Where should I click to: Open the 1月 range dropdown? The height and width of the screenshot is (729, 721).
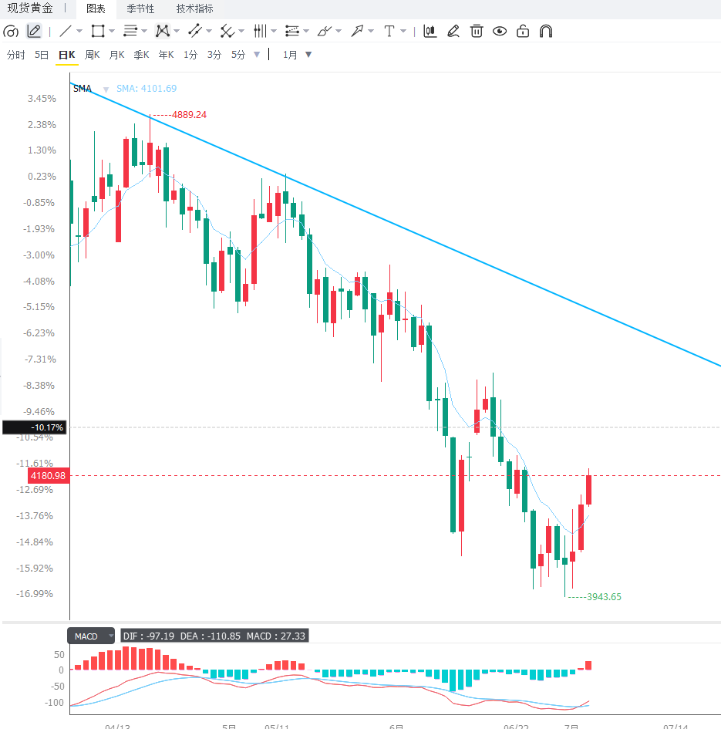(297, 55)
